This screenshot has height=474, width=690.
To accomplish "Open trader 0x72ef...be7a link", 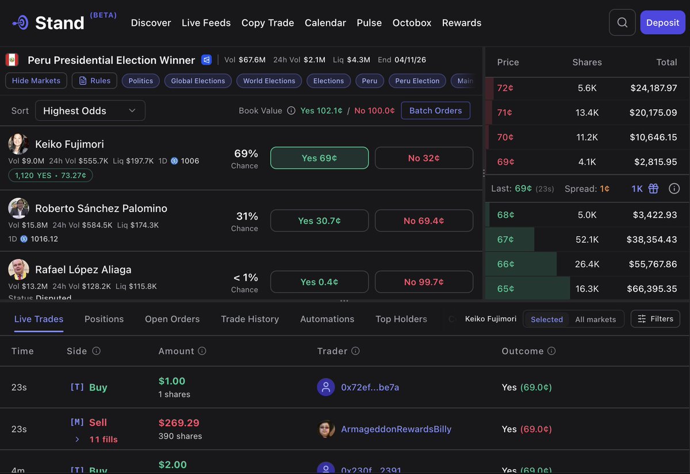I will [370, 387].
